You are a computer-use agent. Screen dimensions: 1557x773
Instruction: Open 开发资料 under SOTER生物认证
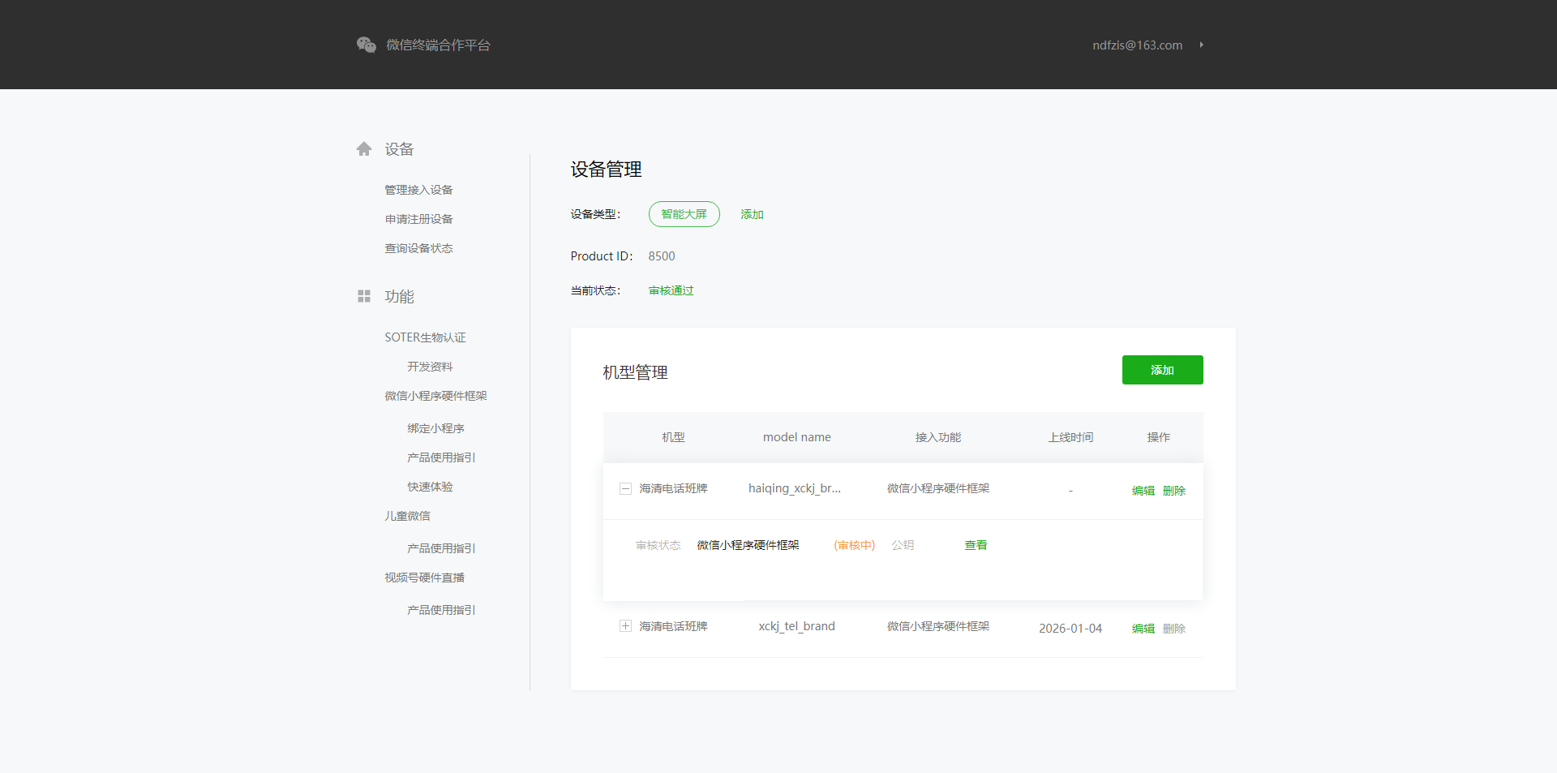(x=430, y=367)
